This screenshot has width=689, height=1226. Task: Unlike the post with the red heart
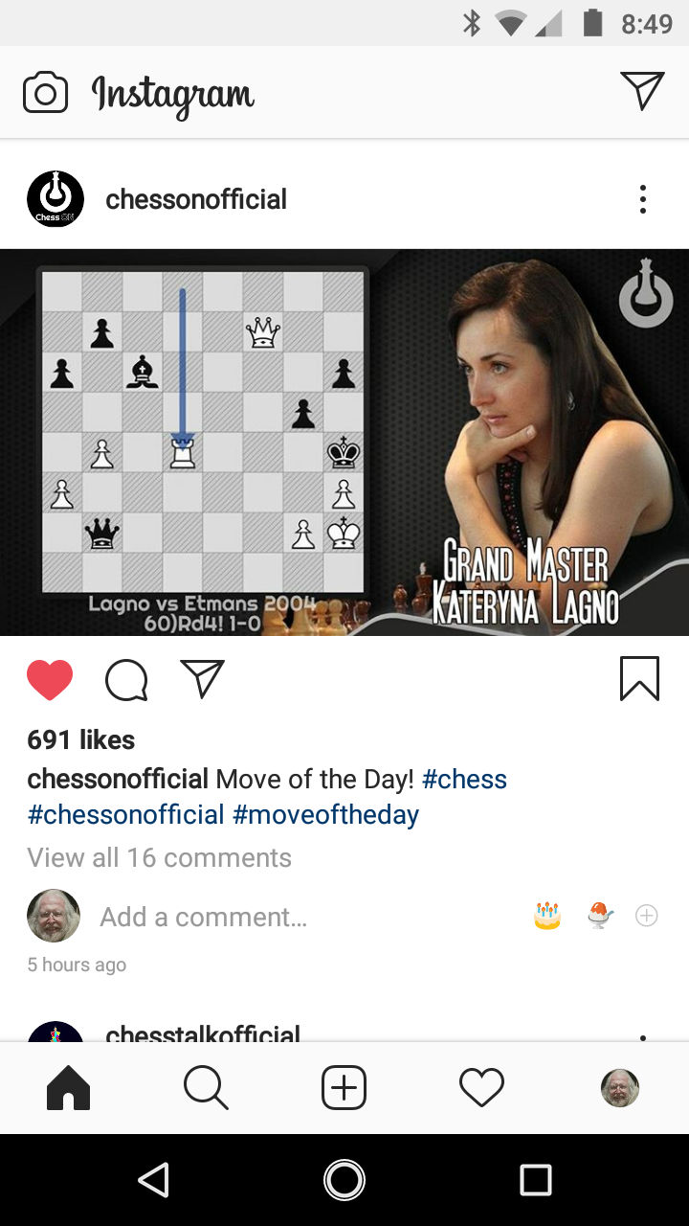click(x=50, y=680)
